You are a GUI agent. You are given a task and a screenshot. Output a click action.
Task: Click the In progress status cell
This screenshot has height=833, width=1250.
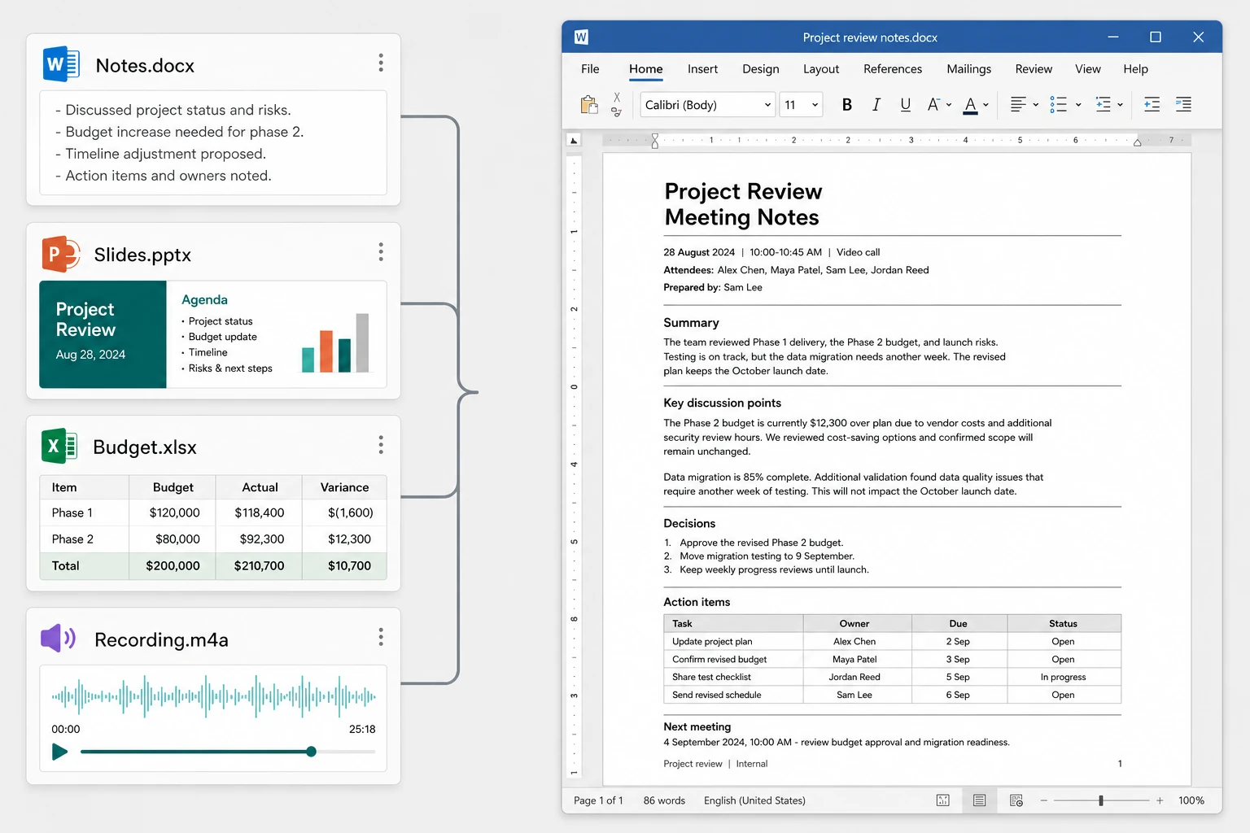pyautogui.click(x=1064, y=677)
